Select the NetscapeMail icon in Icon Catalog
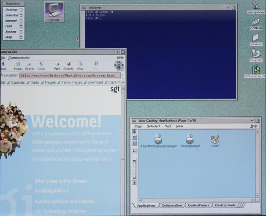The width and height of the screenshot is (266, 216). tap(190, 141)
